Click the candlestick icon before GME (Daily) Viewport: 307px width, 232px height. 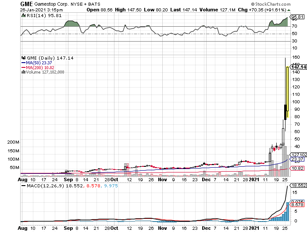click(24, 58)
